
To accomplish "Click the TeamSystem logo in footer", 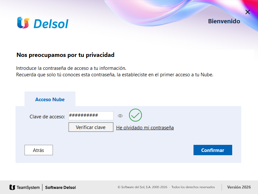I will [x=25, y=188].
